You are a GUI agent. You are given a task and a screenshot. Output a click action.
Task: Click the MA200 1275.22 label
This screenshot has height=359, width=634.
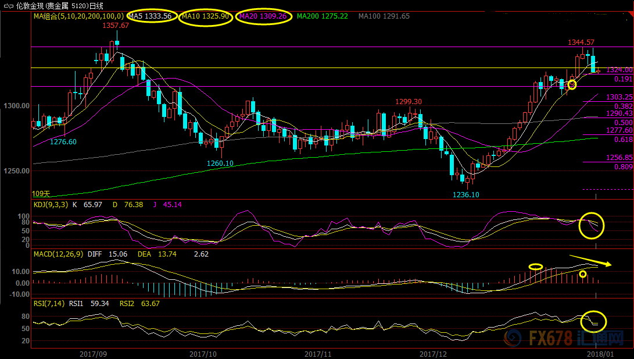(x=323, y=16)
